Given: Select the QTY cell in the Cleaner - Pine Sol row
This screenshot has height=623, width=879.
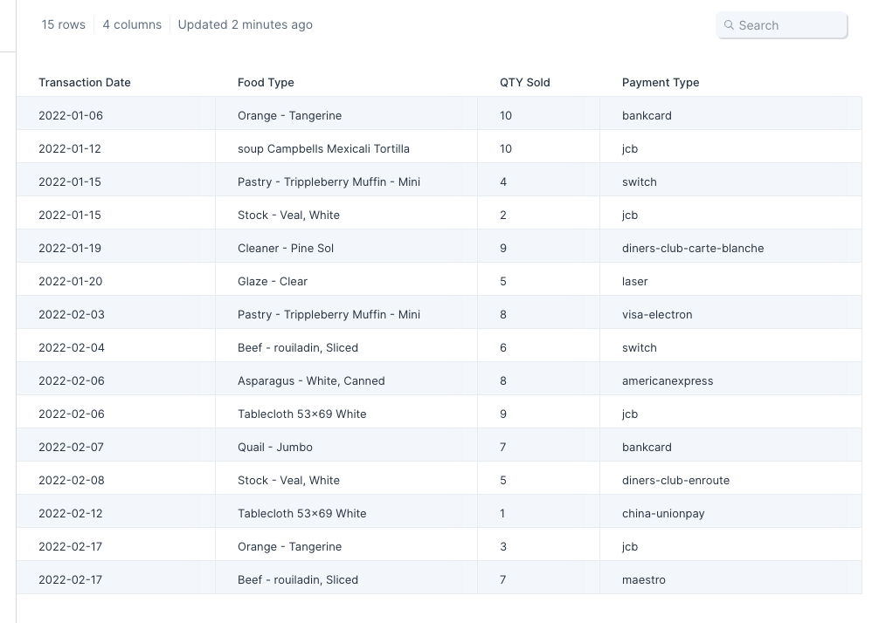Looking at the screenshot, I should pos(539,248).
